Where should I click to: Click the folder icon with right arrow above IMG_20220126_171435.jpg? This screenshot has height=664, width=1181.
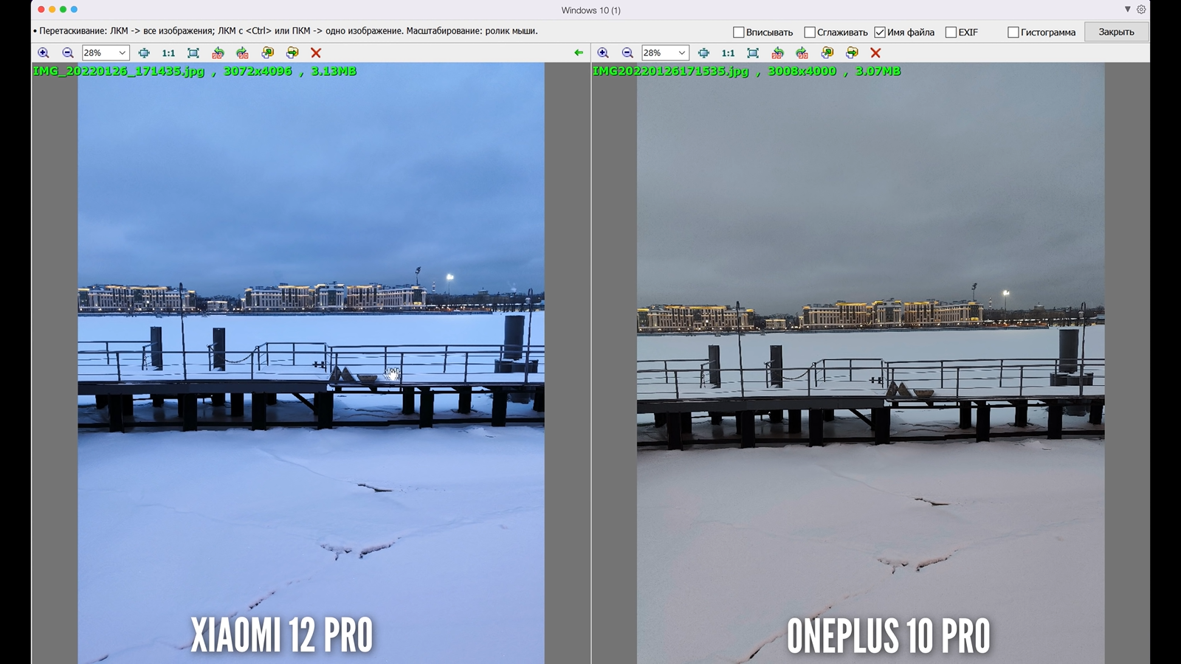[x=292, y=53]
